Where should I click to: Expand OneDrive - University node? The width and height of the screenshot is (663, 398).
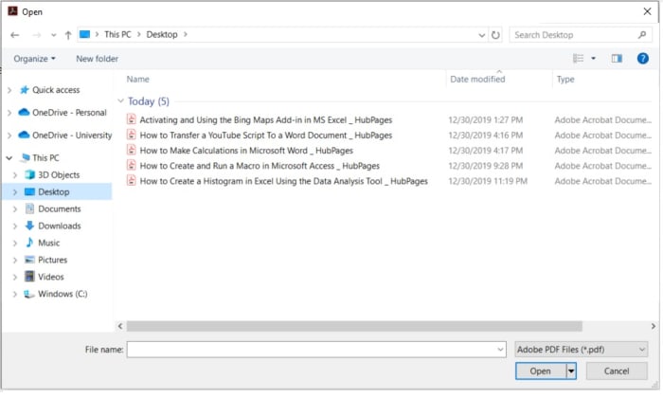point(9,136)
